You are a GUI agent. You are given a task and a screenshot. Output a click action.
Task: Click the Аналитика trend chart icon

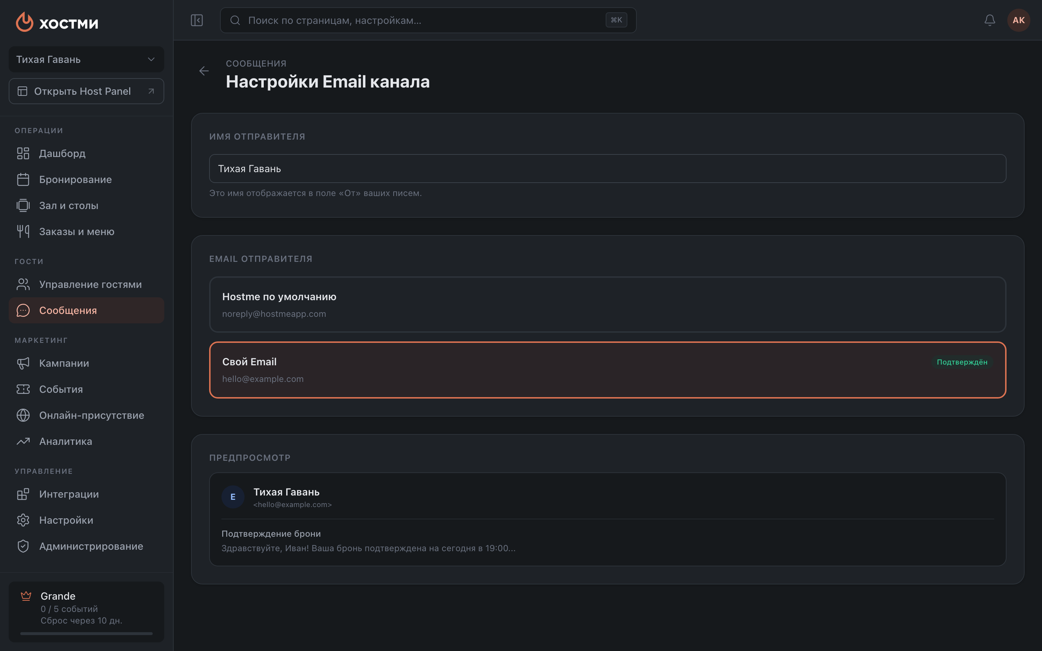tap(23, 441)
